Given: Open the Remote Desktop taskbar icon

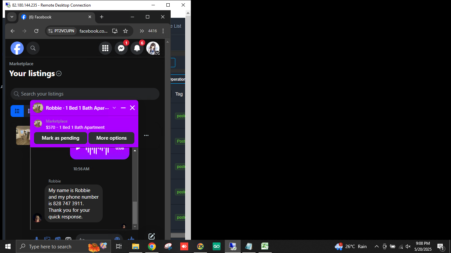Looking at the screenshot, I should pos(233,246).
